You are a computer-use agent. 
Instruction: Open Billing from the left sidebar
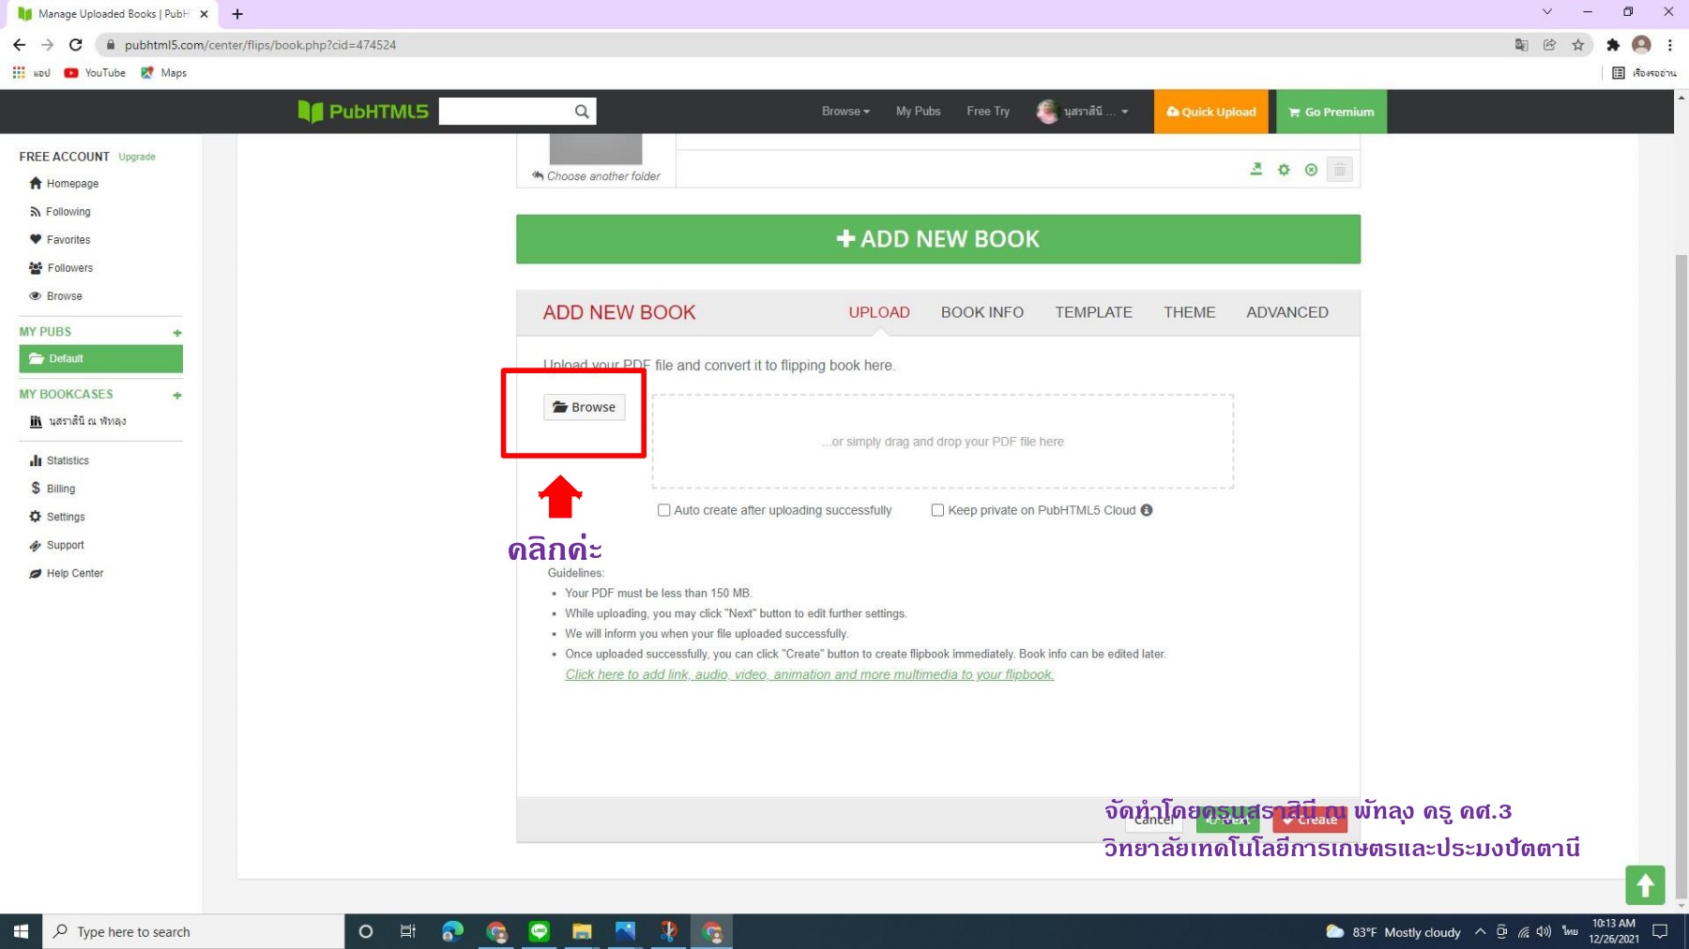pos(60,489)
